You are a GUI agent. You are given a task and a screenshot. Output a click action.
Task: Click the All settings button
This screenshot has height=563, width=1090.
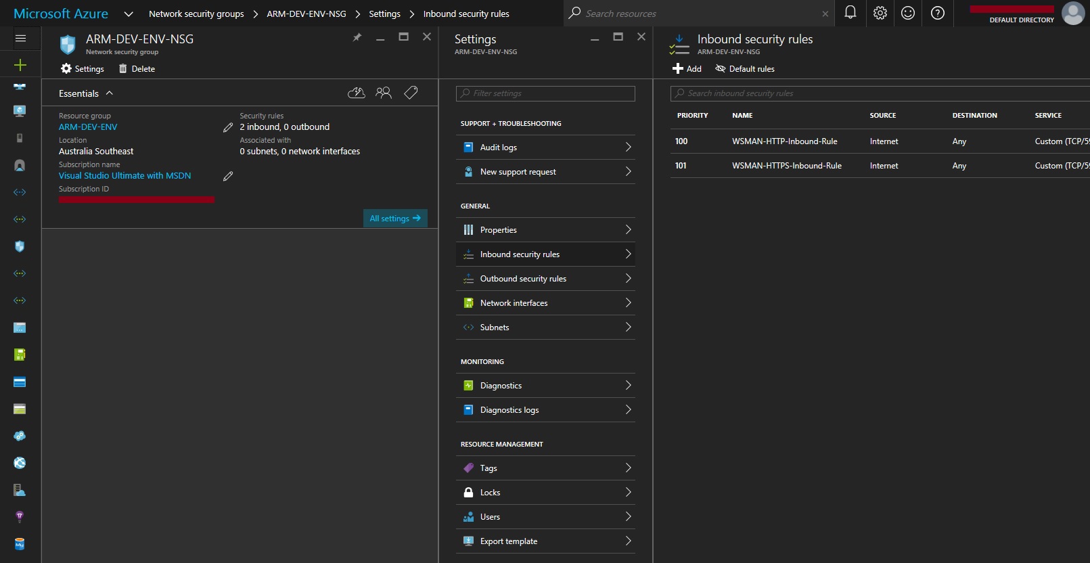395,218
